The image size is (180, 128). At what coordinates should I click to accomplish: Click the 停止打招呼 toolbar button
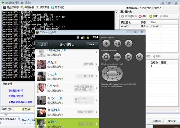click(x=11, y=7)
